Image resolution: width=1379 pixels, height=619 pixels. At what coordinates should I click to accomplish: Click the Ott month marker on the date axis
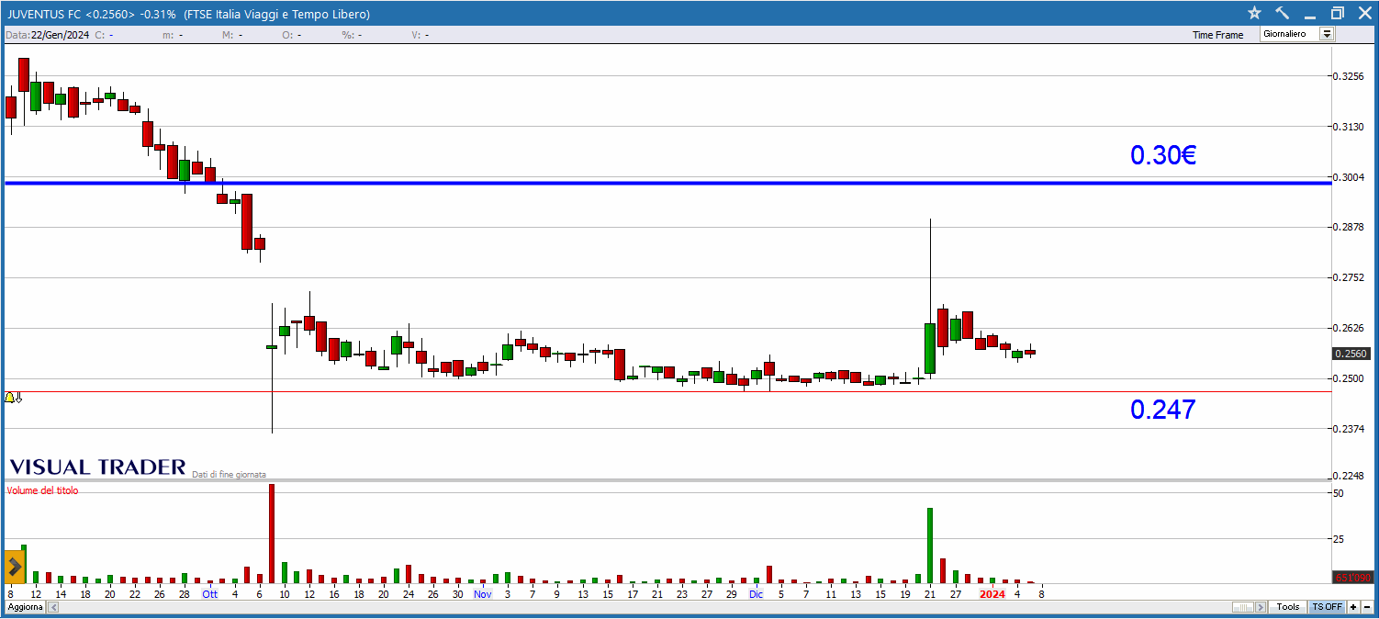210,594
